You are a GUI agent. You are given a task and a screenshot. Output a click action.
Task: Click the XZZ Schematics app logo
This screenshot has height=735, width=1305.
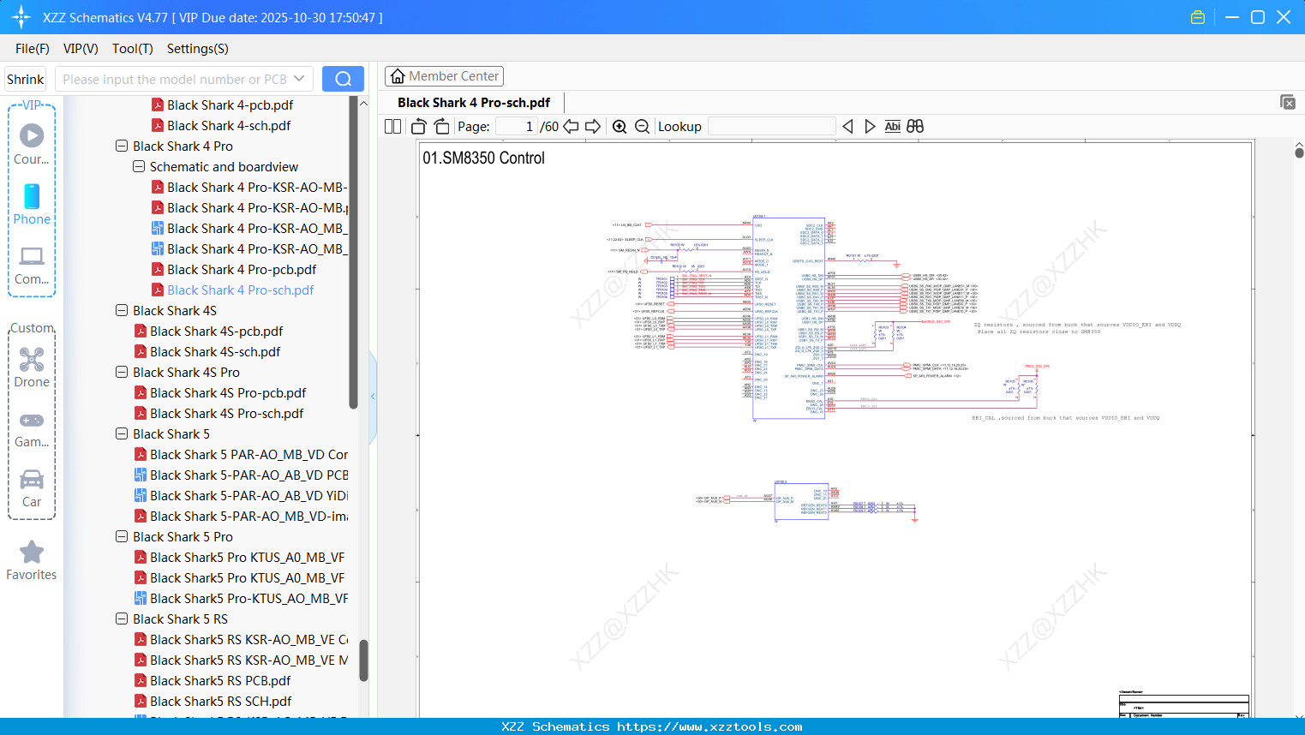tap(21, 17)
